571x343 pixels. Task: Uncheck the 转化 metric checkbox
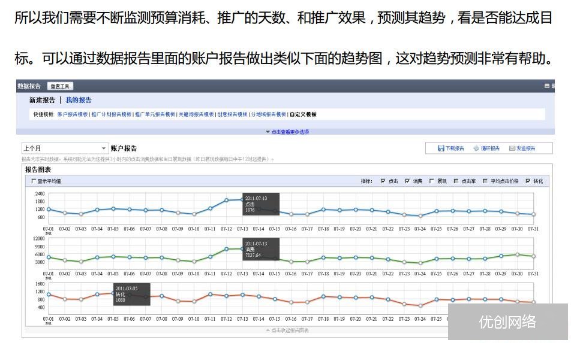(x=528, y=181)
